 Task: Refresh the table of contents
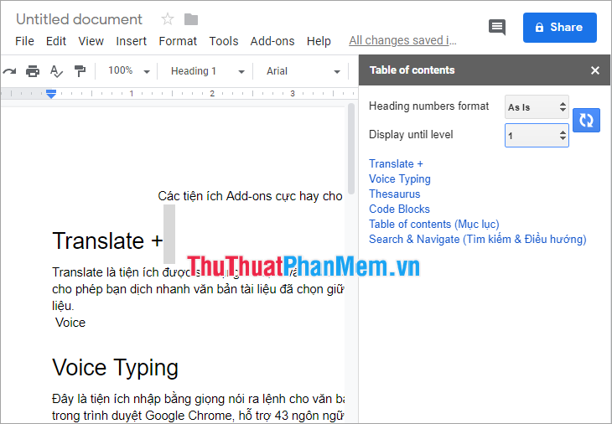(586, 120)
